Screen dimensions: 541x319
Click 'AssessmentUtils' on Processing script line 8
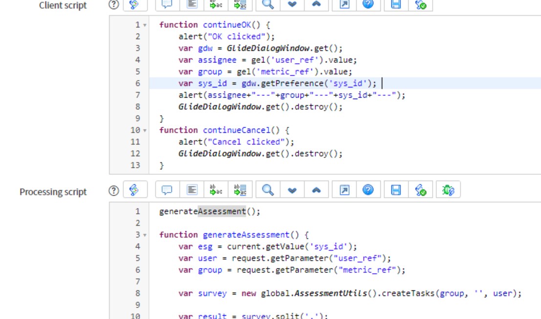330,294
